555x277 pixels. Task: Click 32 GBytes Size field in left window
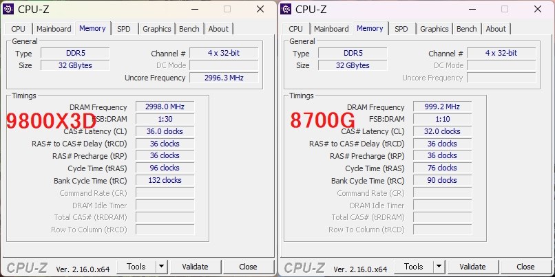point(75,65)
